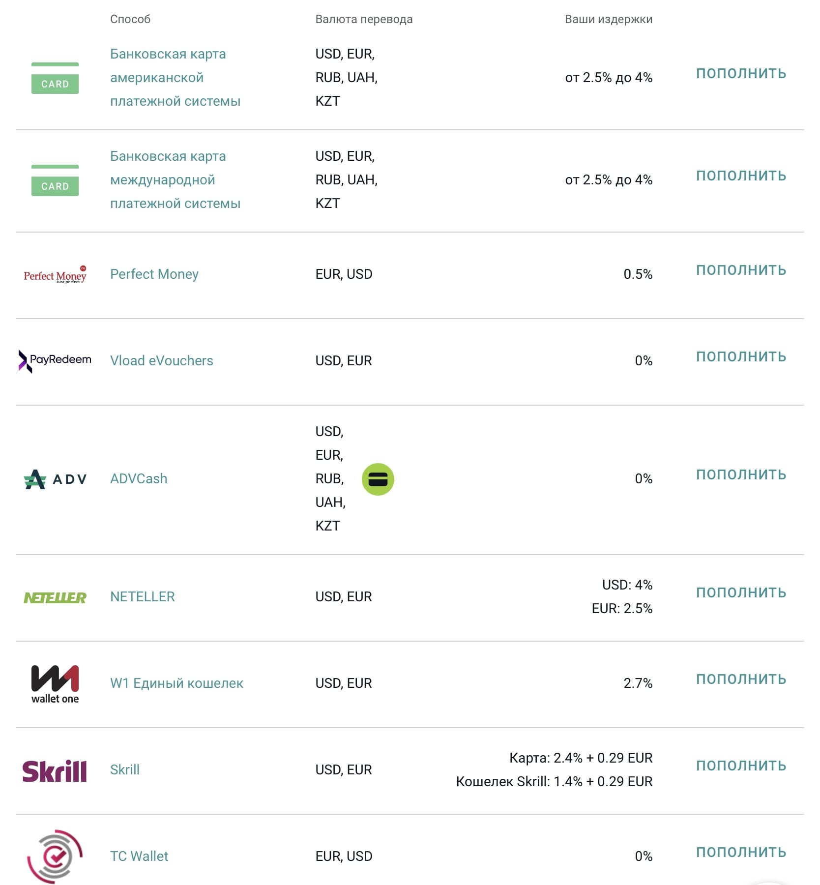Viewport: 820px width, 885px height.
Task: Click the NETELLER logo
Action: [55, 597]
